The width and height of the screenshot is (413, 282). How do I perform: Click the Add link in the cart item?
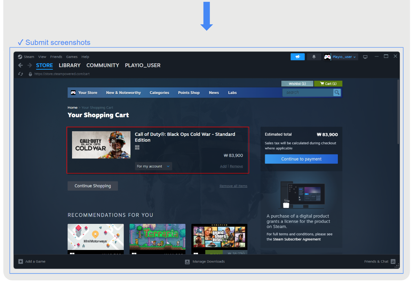[223, 166]
